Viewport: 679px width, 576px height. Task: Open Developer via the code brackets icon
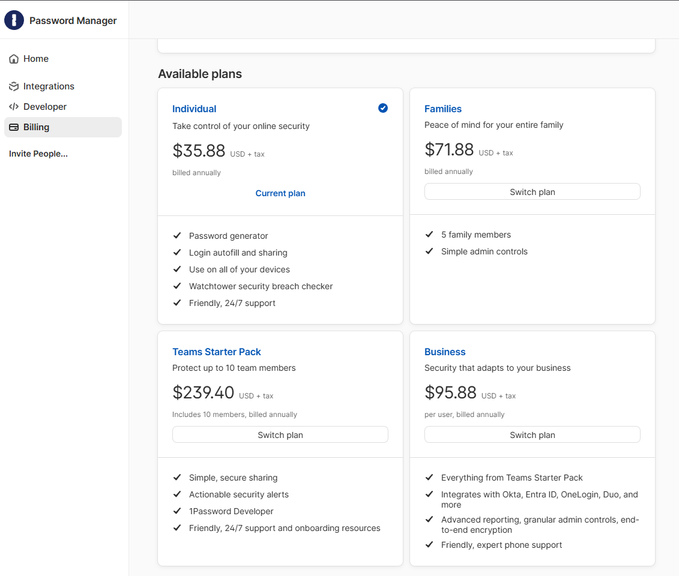[13, 106]
